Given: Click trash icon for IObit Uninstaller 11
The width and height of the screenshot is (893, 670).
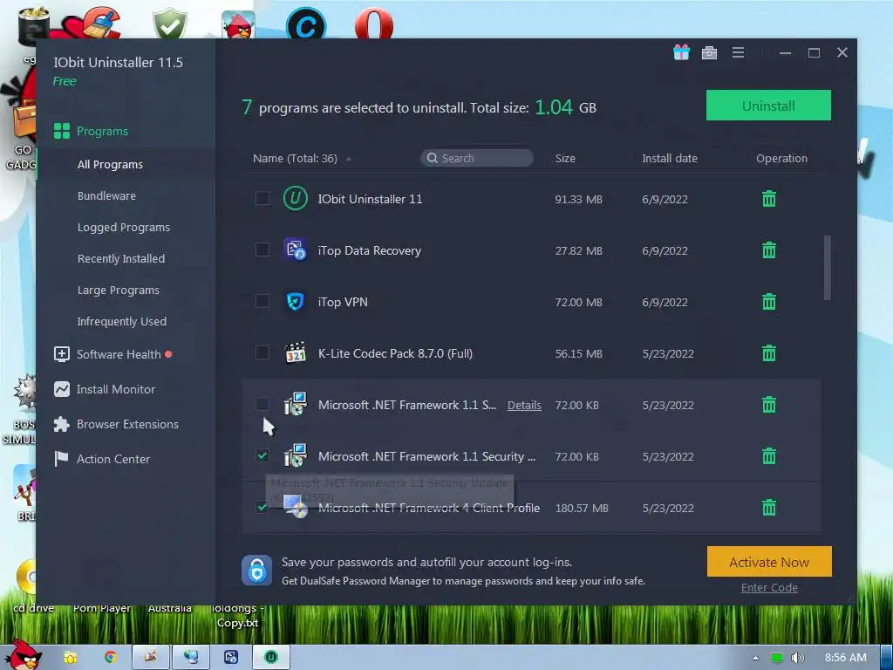Looking at the screenshot, I should click(769, 199).
